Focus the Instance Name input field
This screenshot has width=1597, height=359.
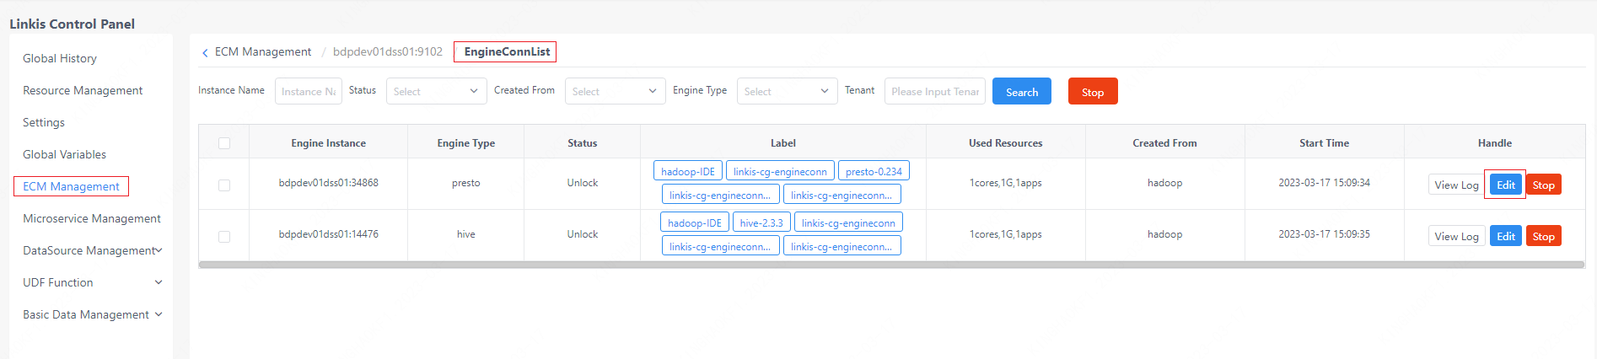pyautogui.click(x=308, y=91)
